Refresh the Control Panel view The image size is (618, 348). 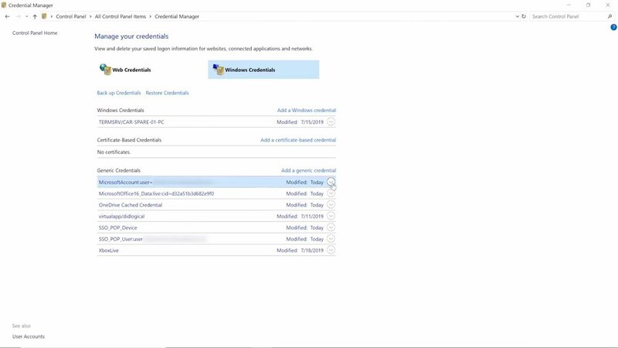point(524,16)
